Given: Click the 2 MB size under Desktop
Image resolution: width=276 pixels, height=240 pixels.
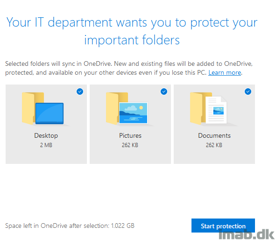Looking at the screenshot, I should tap(46, 145).
